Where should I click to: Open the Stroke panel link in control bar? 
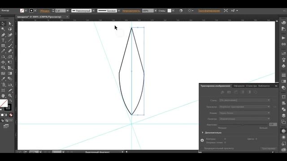coord(44,11)
